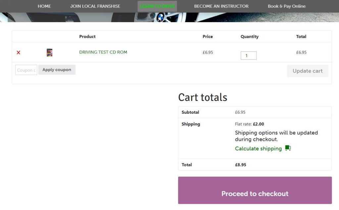The image size is (339, 210).
Task: Click the Update cart button
Action: 308,71
